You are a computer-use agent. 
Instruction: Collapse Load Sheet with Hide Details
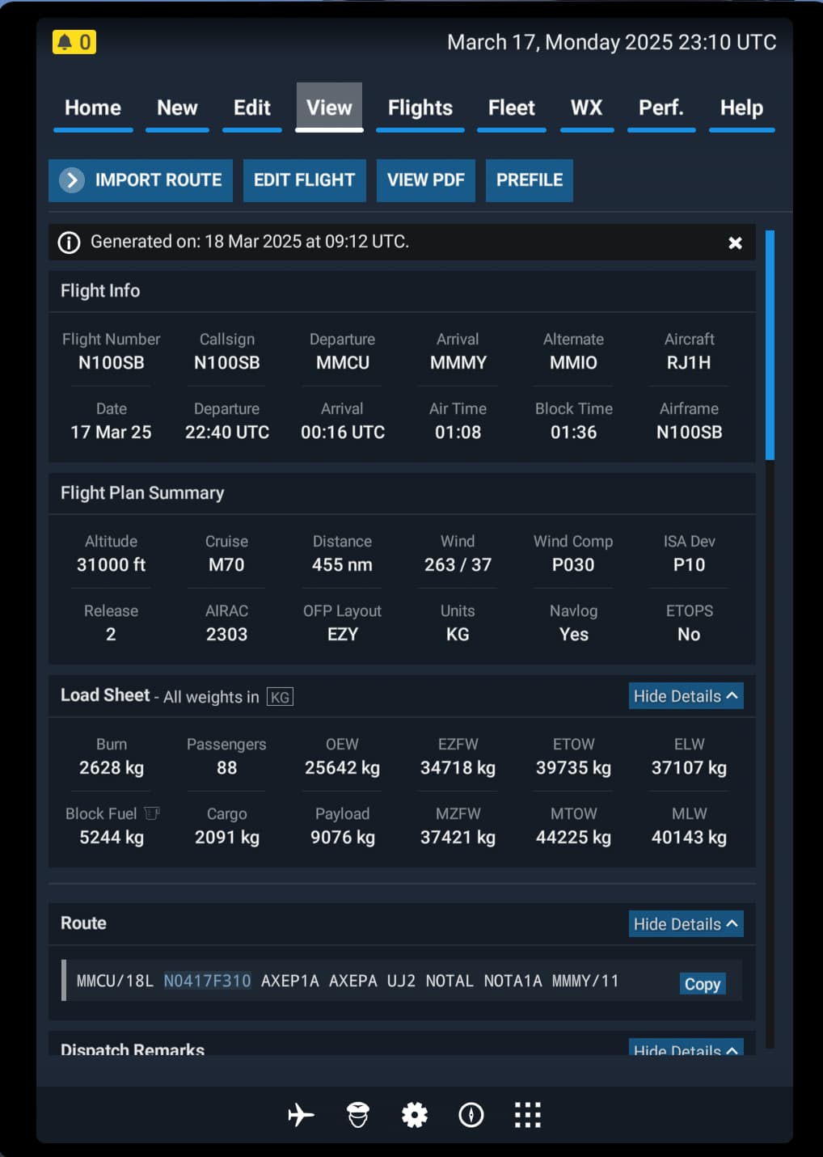(x=686, y=696)
